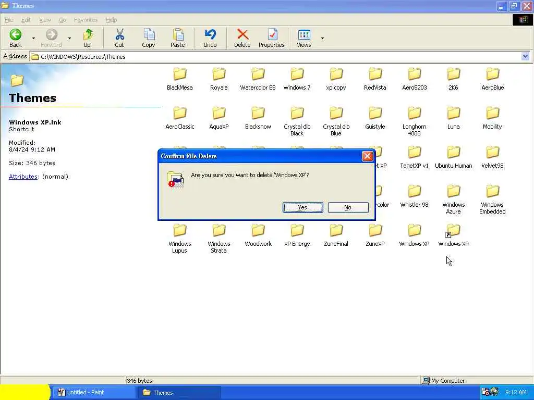
Task: Select the Woodwork folder
Action: (x=258, y=235)
